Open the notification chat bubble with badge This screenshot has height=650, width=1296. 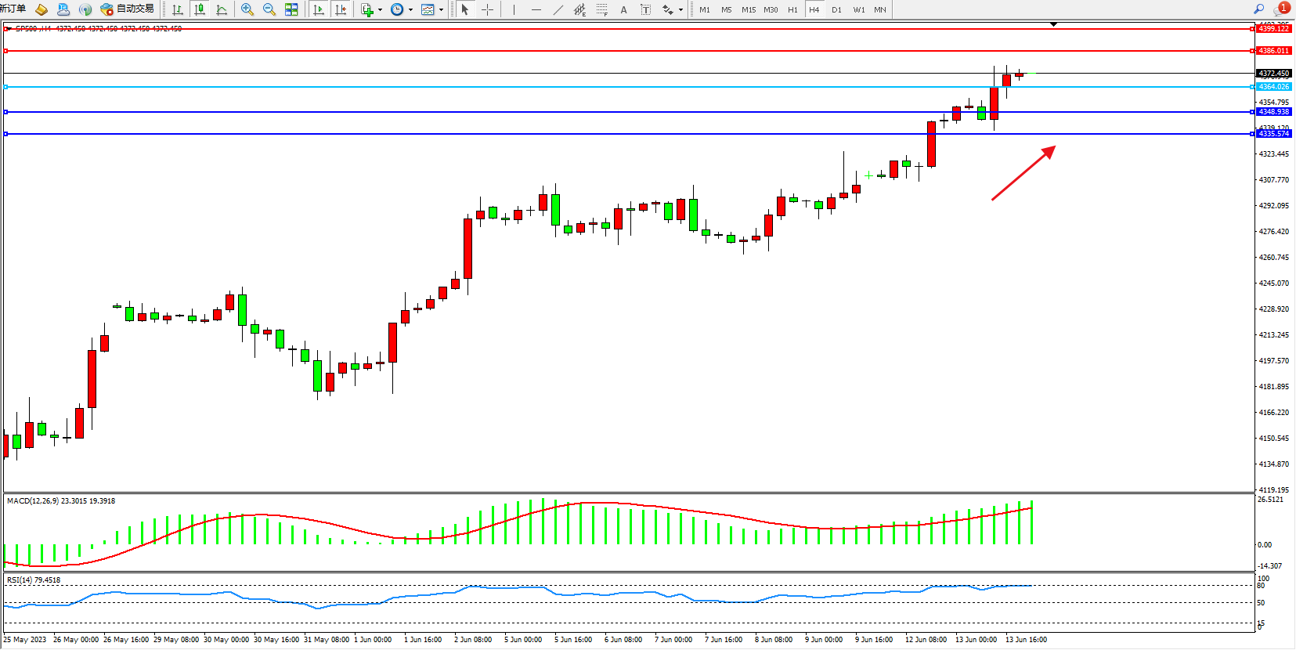(x=1281, y=9)
